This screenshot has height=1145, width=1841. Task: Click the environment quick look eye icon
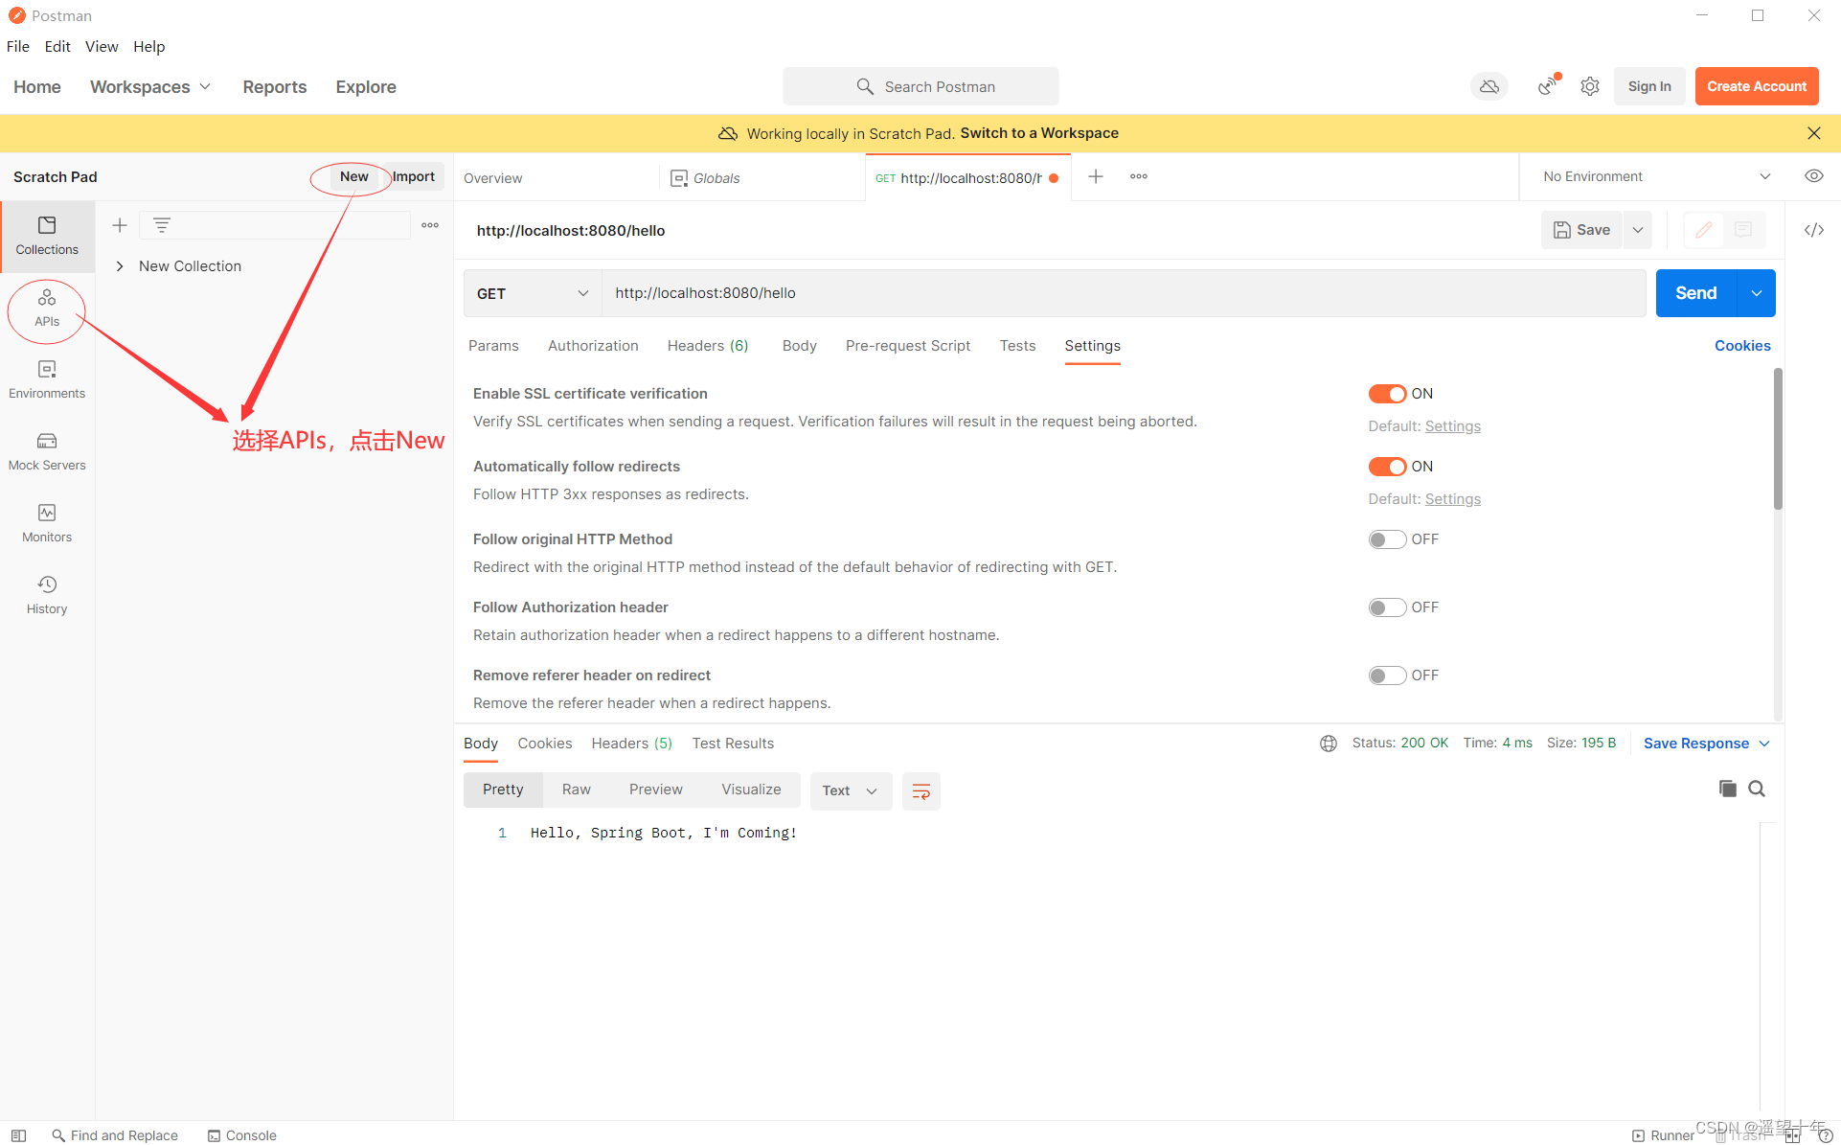(x=1813, y=176)
